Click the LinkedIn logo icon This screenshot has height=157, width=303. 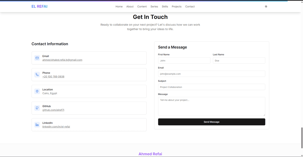pyautogui.click(x=37, y=125)
